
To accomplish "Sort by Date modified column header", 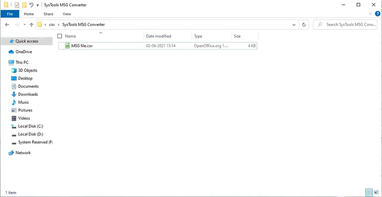I will click(159, 36).
